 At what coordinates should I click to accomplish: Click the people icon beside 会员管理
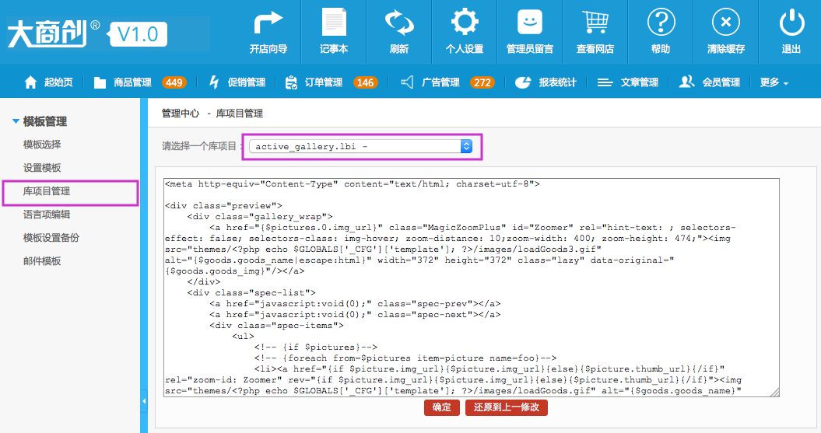(x=686, y=82)
